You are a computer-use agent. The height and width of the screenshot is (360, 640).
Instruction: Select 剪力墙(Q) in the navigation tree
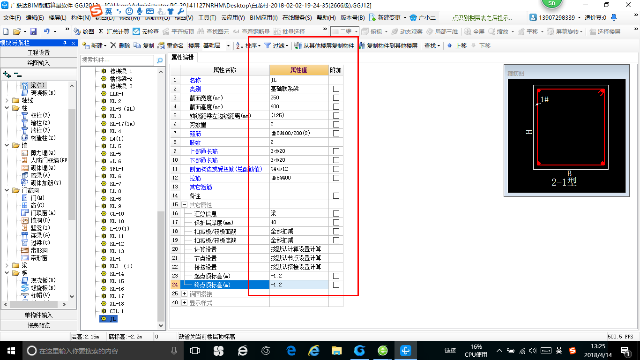tap(38, 153)
